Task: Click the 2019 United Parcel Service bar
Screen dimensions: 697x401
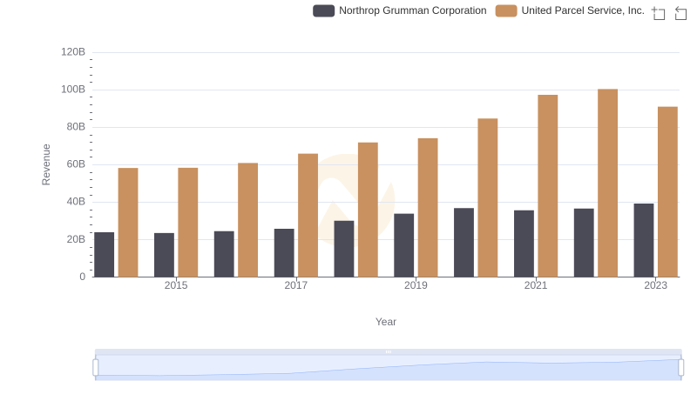Action: click(x=428, y=208)
